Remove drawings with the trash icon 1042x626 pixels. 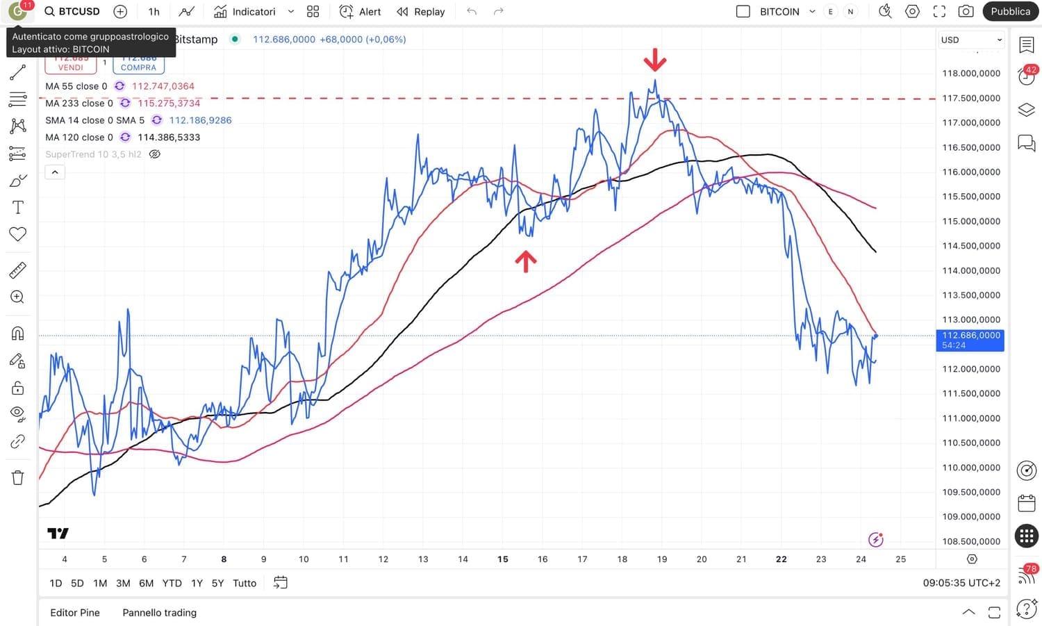coord(17,477)
